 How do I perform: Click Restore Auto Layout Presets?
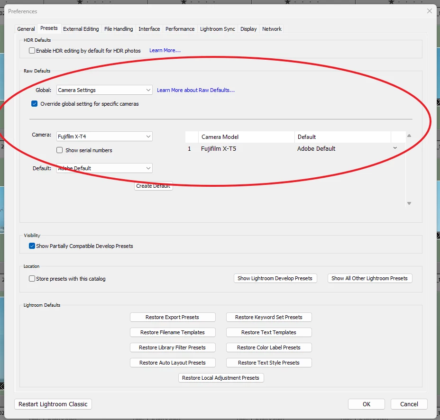(x=172, y=363)
